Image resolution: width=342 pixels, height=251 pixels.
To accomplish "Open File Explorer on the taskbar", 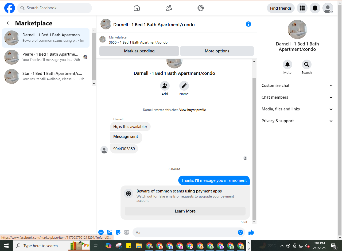I will pyautogui.click(x=139, y=246).
